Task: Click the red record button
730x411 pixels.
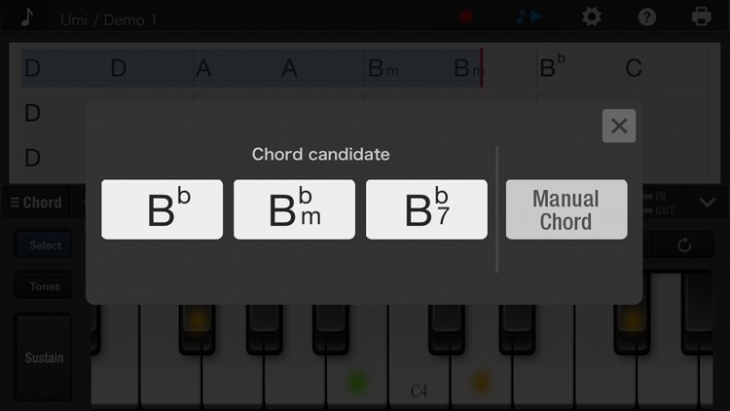Action: (466, 18)
